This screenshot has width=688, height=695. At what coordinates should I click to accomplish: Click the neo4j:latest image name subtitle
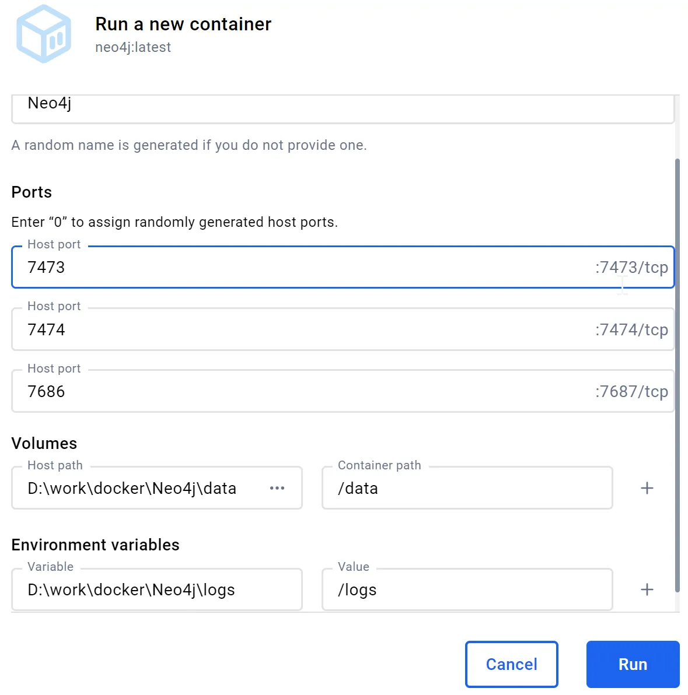133,47
